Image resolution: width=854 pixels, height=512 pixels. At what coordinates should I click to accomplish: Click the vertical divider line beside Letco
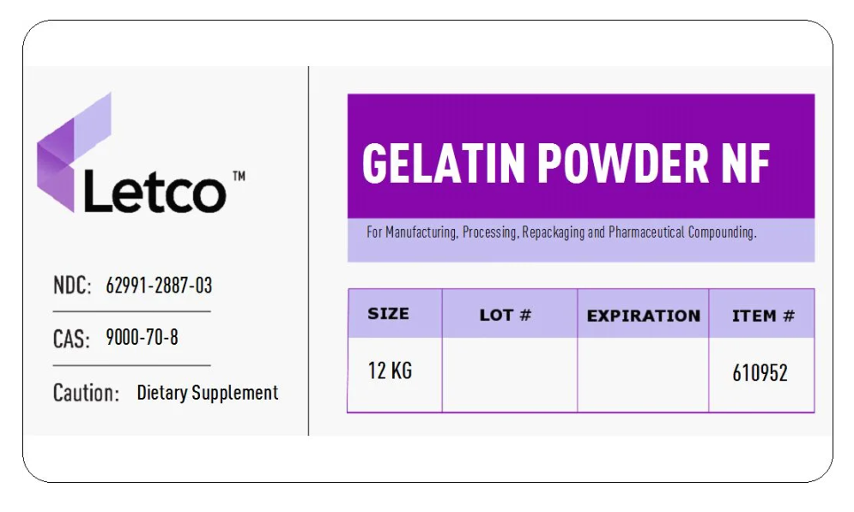308,250
